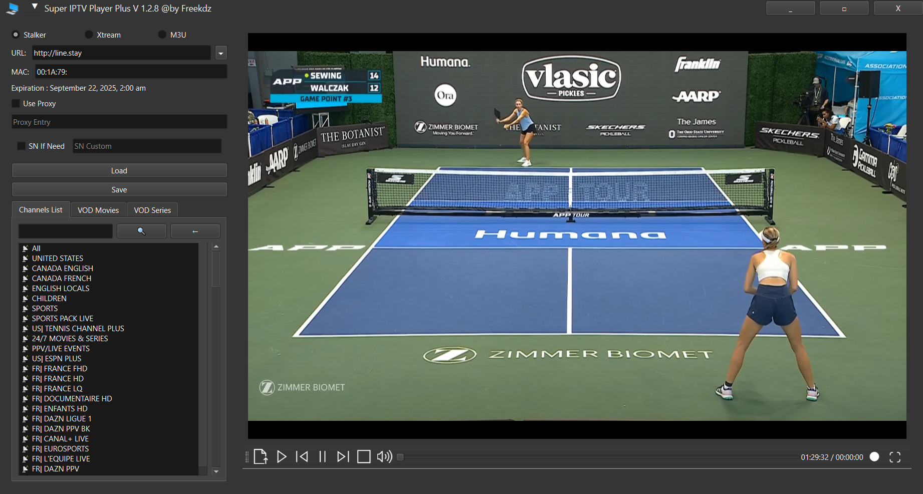The image size is (923, 494).
Task: Click the player toolbar drag grip
Action: (247, 456)
